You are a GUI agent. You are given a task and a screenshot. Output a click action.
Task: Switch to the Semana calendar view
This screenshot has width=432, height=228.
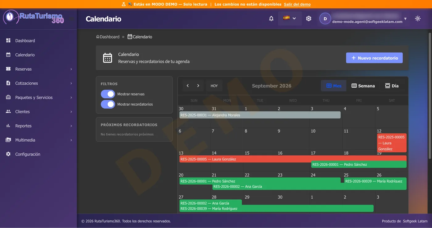click(363, 86)
